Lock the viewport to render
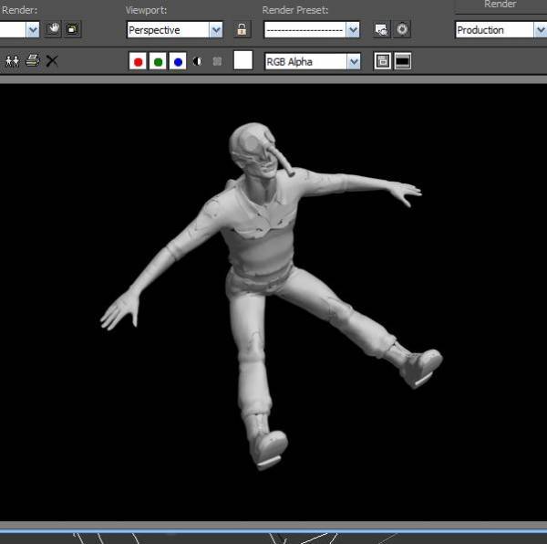Viewport: 547px width, 544px height. (x=242, y=29)
